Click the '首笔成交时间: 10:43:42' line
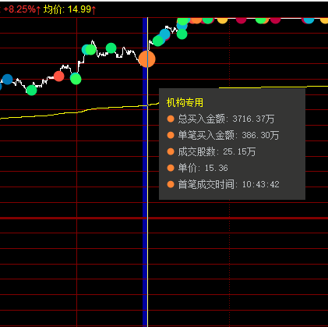Image resolution: width=328 pixels, height=327 pixels. [229, 184]
